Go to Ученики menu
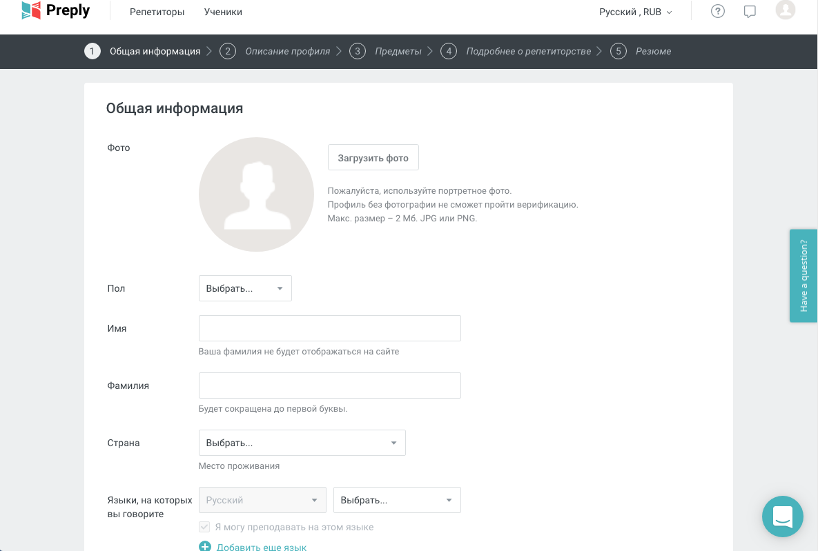Screen dimensions: 818x551 click(x=223, y=12)
